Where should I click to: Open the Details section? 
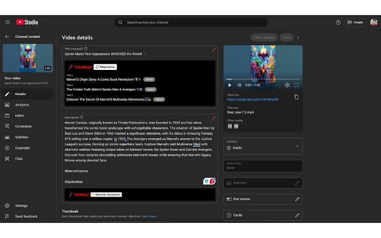[28, 94]
